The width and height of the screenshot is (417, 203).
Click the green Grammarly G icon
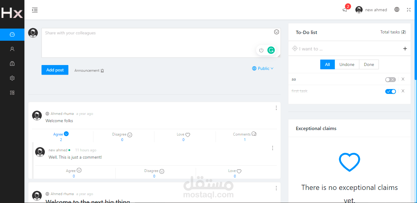[x=271, y=50]
